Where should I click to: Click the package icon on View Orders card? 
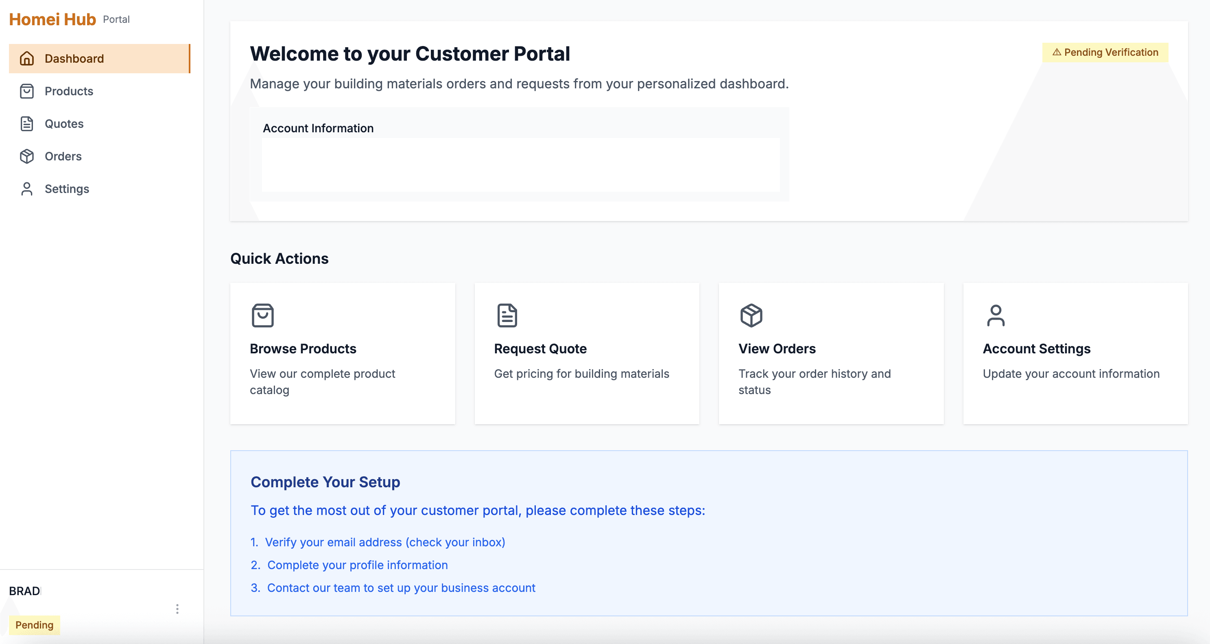click(x=751, y=315)
